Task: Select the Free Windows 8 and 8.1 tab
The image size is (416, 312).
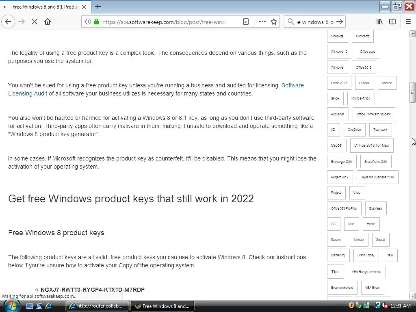Action: click(x=45, y=7)
